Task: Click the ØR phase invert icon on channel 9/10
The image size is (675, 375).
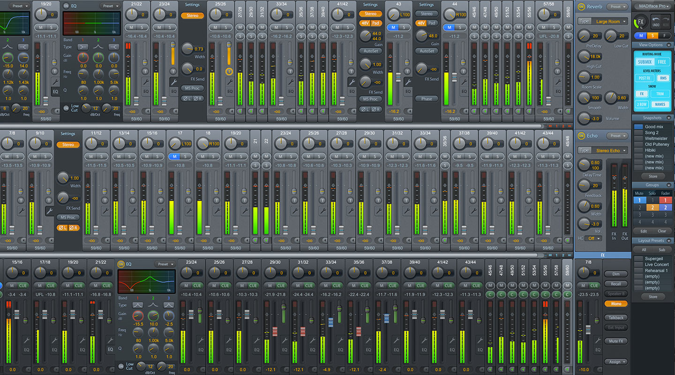Action: [75, 228]
